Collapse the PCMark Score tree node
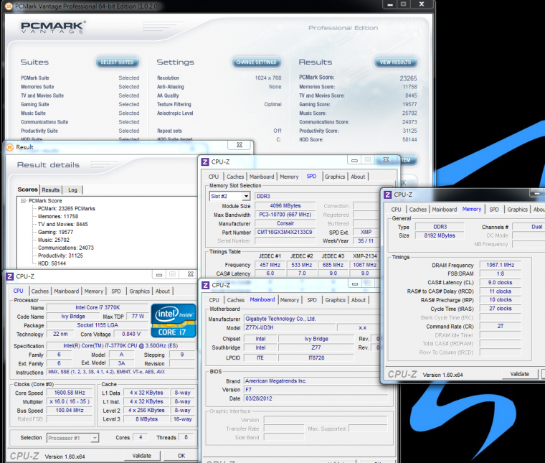 [x=23, y=201]
